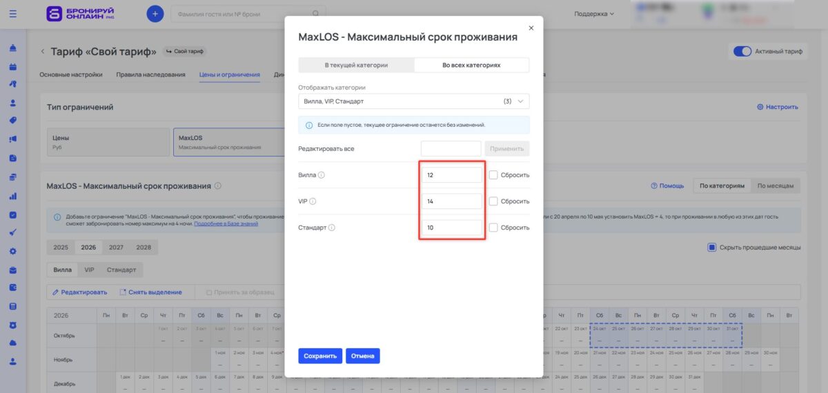
Task: Click the Применить button
Action: point(507,149)
